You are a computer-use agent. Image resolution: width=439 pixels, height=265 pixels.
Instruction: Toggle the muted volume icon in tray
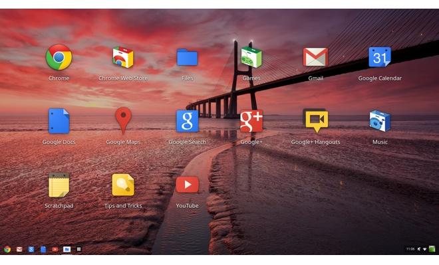point(419,249)
